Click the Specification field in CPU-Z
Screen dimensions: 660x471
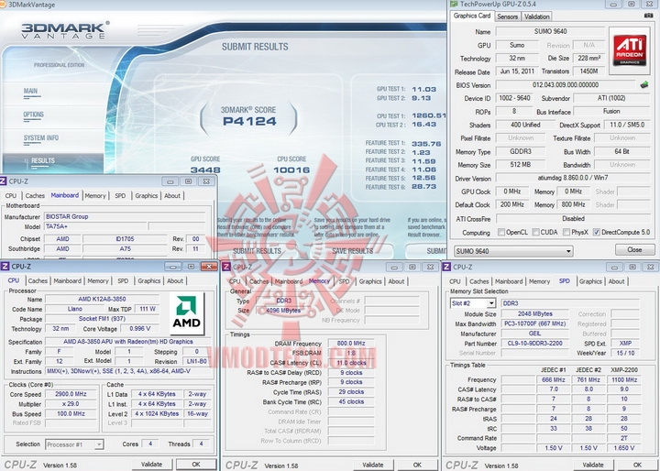tap(128, 342)
